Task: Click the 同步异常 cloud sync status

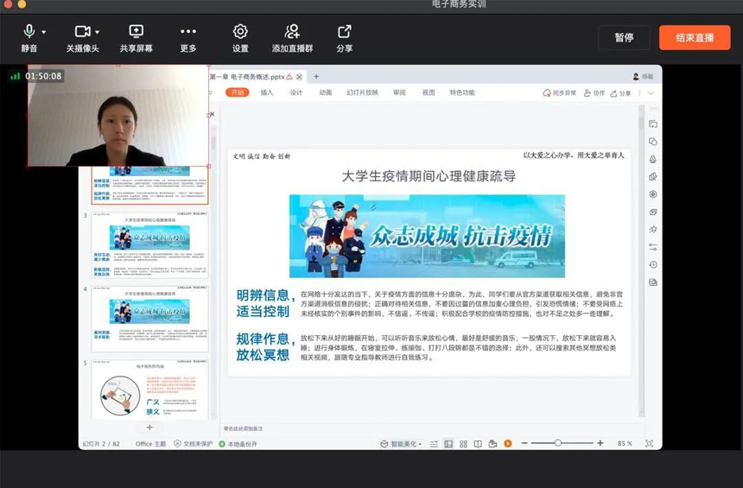Action: click(x=560, y=93)
